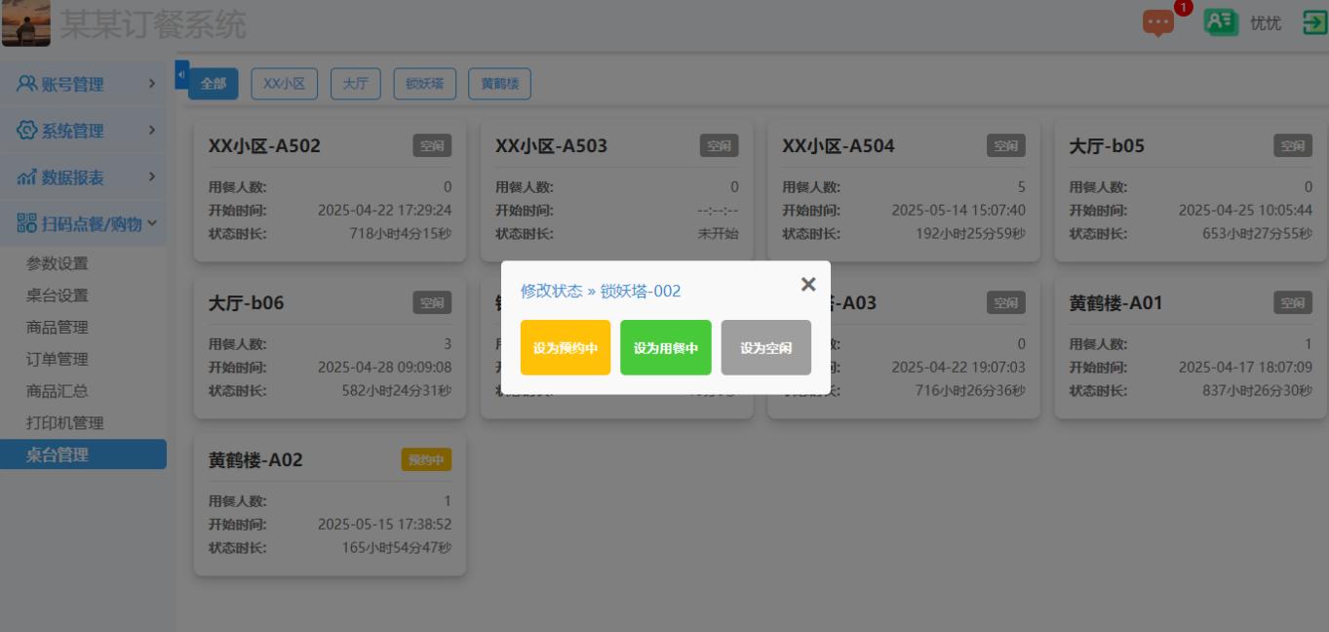Click the green user profile icon
Viewport: 1329px width, 632px height.
[x=1220, y=22]
